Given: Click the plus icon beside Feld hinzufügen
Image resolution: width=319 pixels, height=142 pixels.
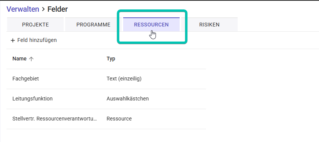Looking at the screenshot, I should coord(13,40).
